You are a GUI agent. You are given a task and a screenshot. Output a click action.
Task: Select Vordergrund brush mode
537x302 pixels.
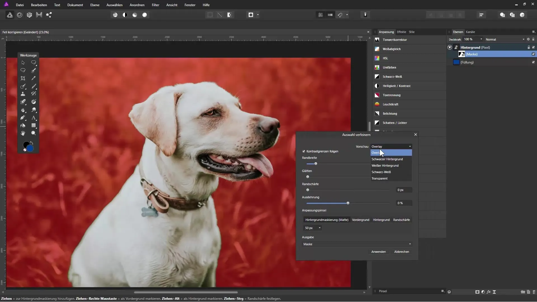(361, 220)
